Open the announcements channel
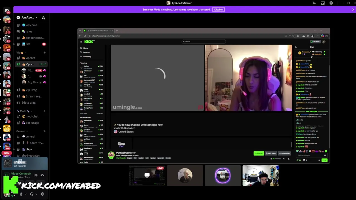The image size is (356, 200). click(31, 38)
